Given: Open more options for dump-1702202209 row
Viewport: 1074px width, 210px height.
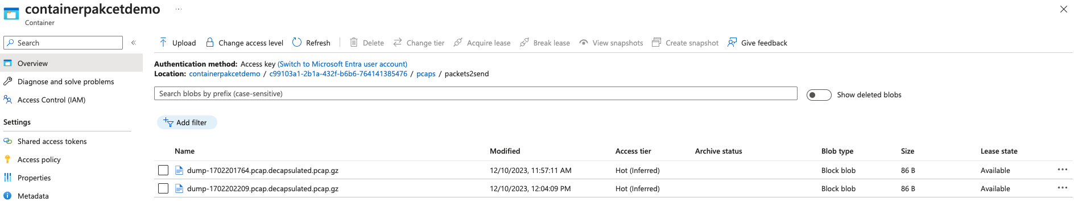Looking at the screenshot, I should (1062, 188).
